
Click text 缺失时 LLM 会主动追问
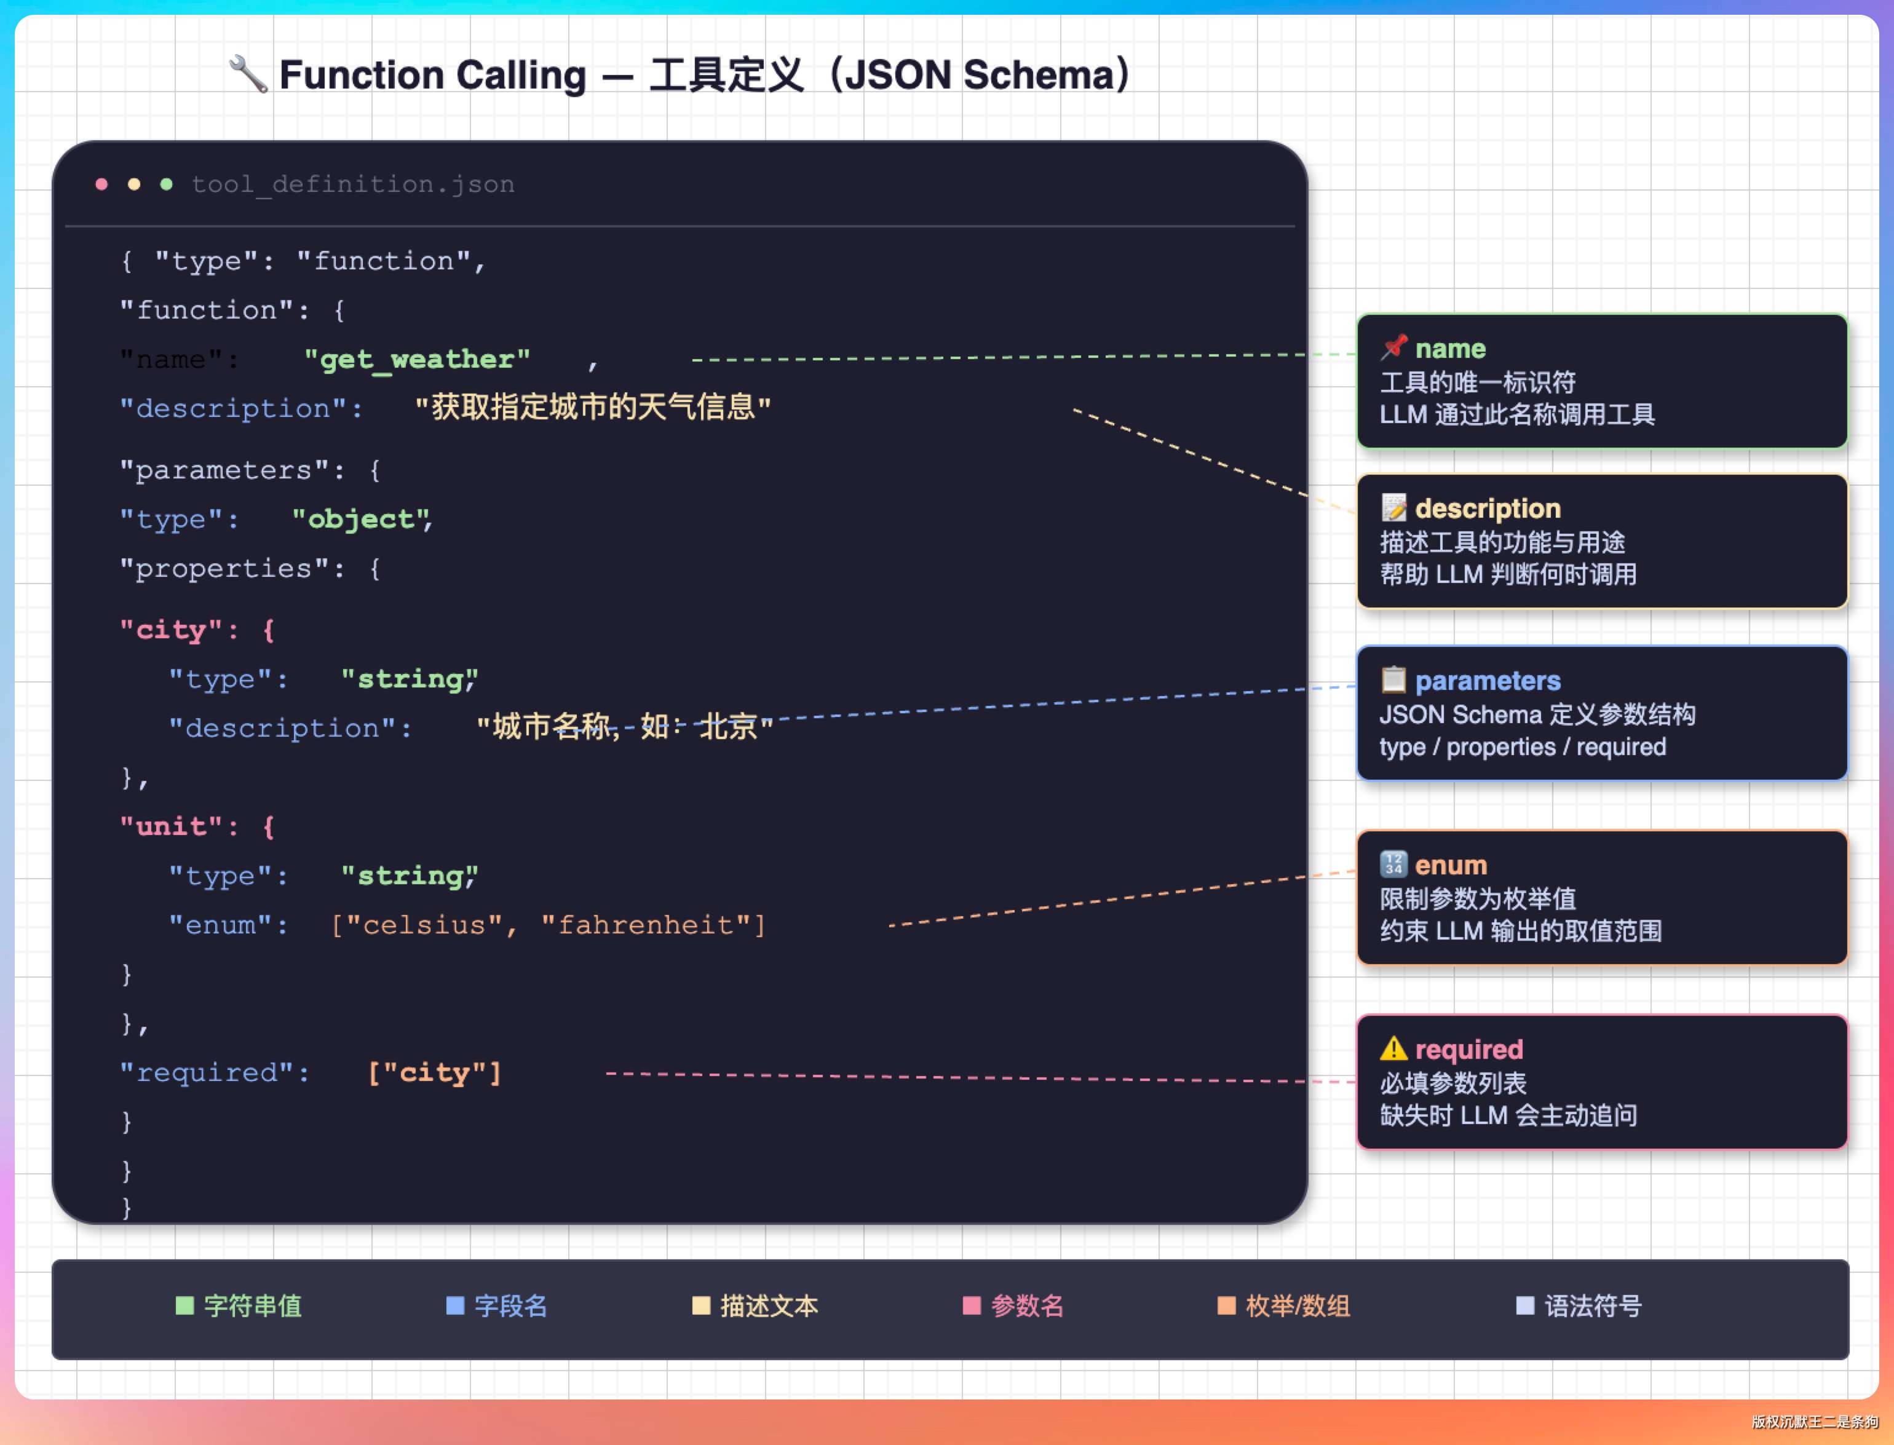pos(1508,1115)
